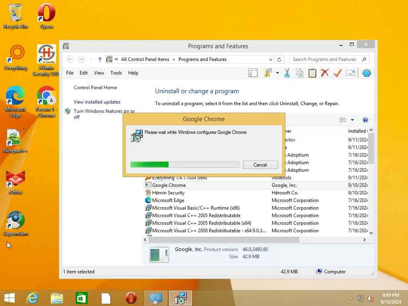The image size is (408, 306).
Task: Launch Notepad++ from the desktop
Action: click(16, 141)
